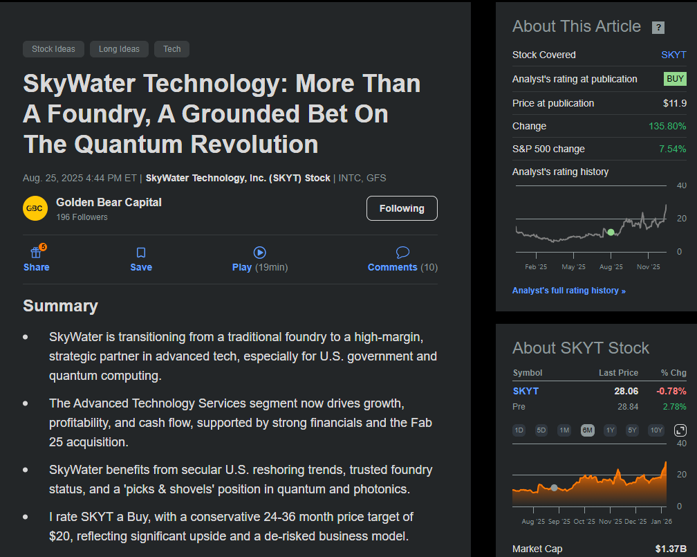The image size is (697, 557).
Task: Select the 10Y chart range
Action: point(657,430)
